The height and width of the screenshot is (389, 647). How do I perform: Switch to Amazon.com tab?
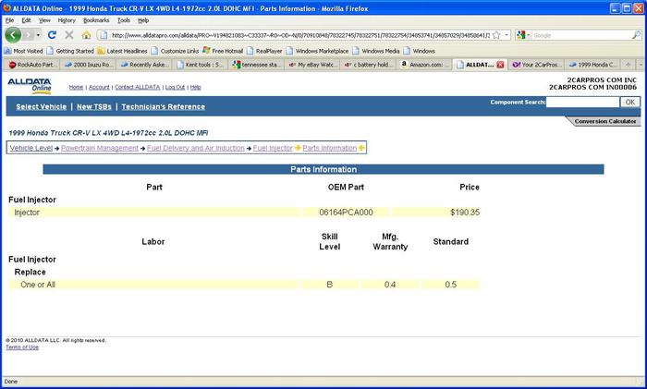(423, 65)
